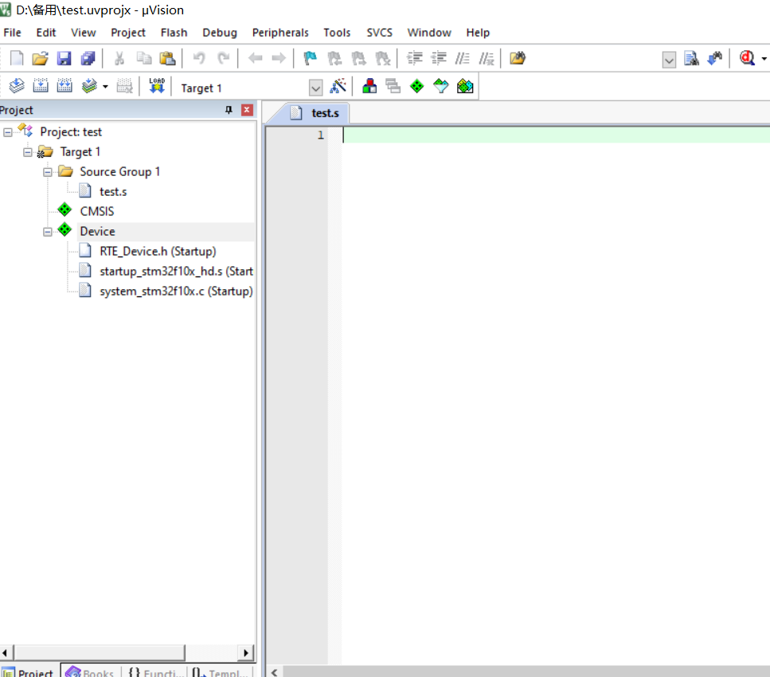770x677 pixels.
Task: Open Find in Files icon
Action: pos(518,58)
